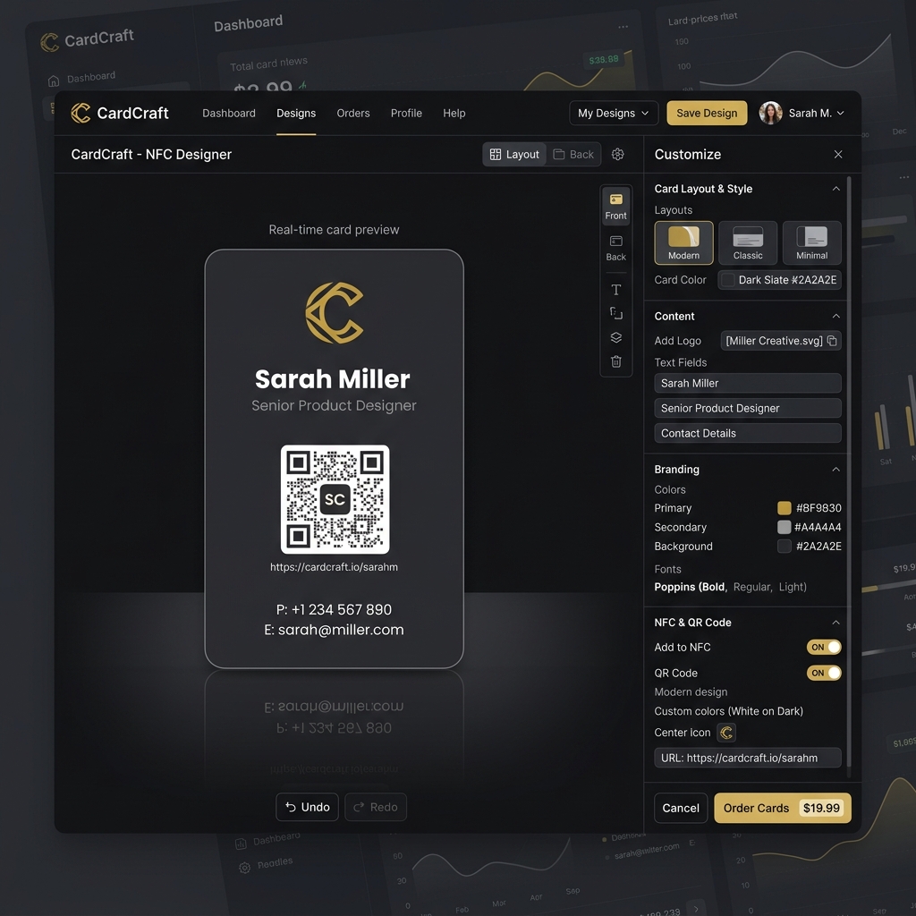This screenshot has width=916, height=916.
Task: Click the phone number on card preview
Action: (x=335, y=609)
